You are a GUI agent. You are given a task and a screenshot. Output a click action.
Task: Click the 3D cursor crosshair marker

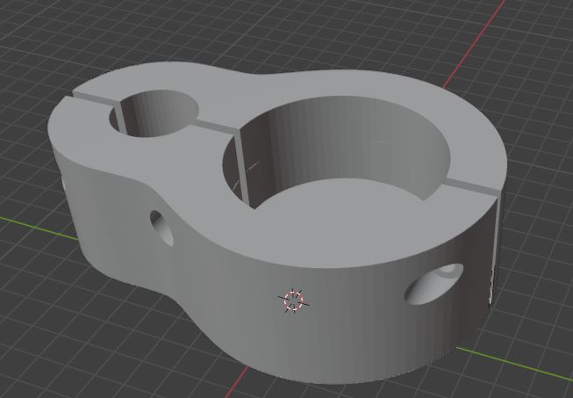pyautogui.click(x=293, y=300)
